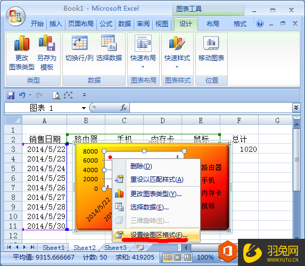Select row 5 header
The width and height of the screenshot is (305, 266).
pyautogui.click(x=13, y=168)
